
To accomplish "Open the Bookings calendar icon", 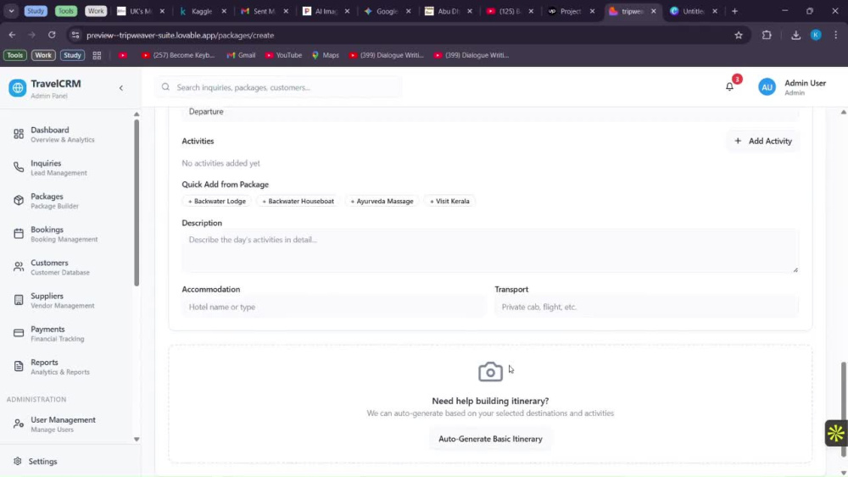I will point(19,234).
